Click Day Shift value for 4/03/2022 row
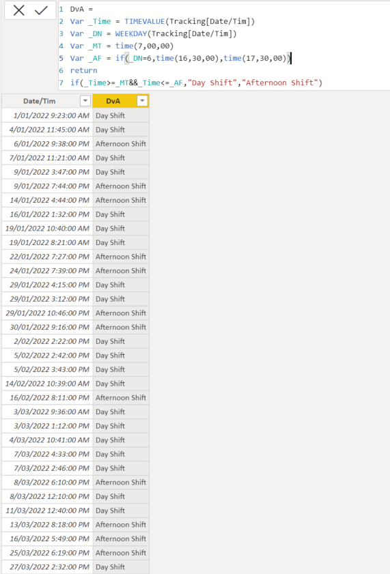The image size is (390, 574). pos(121,440)
